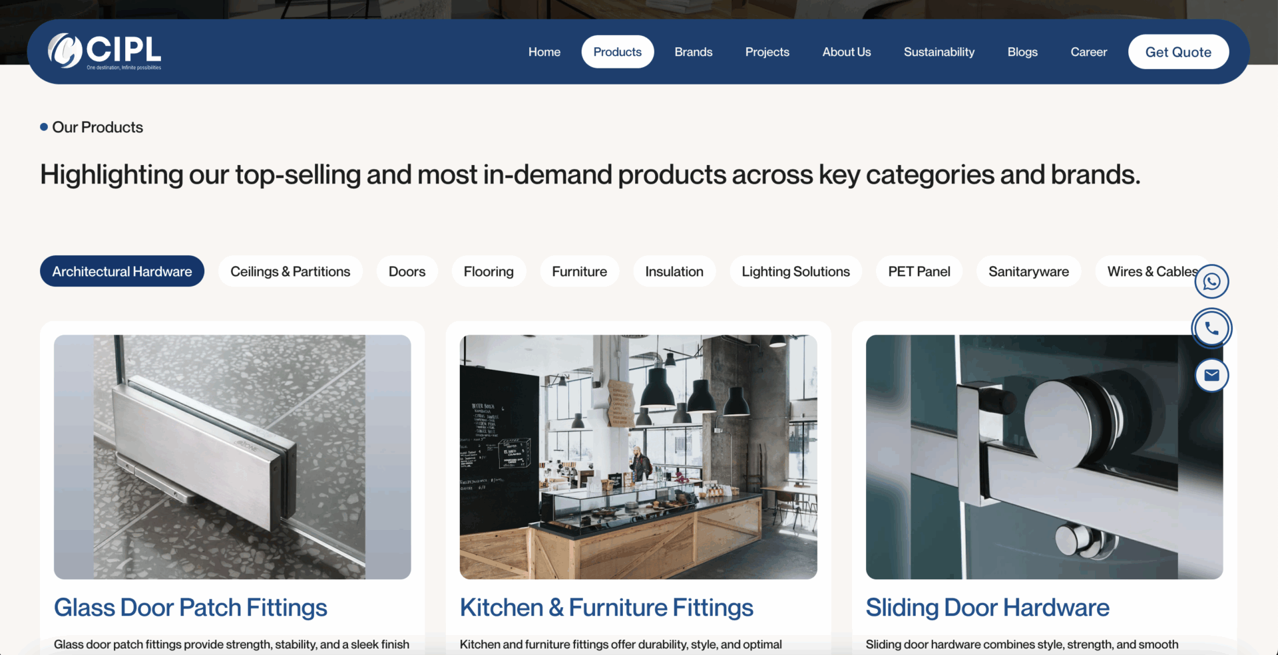
Task: Visit the Sustainability page
Action: click(x=939, y=52)
